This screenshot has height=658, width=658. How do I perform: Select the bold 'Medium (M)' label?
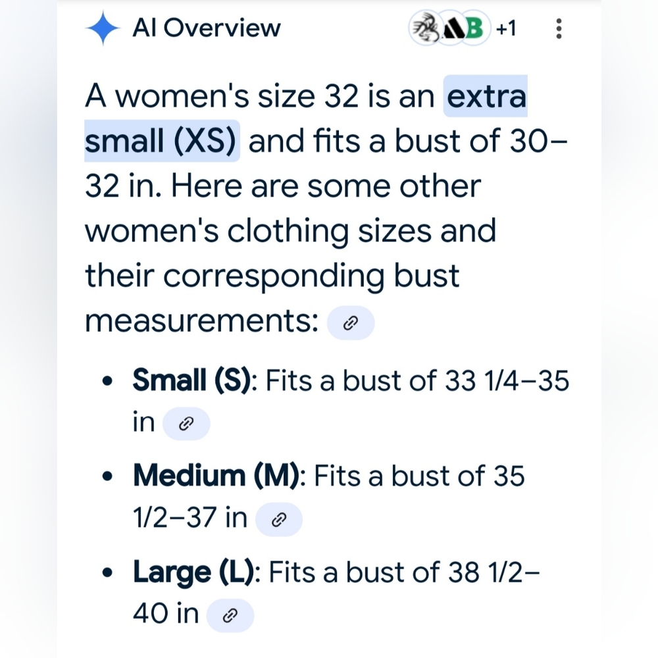[216, 476]
